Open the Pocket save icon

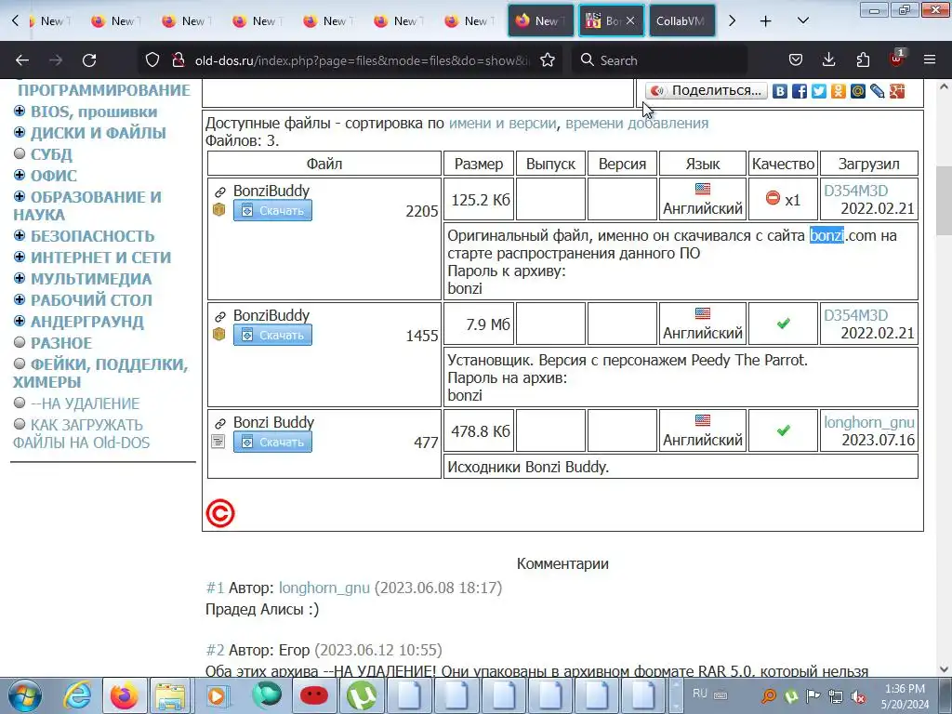click(x=796, y=60)
